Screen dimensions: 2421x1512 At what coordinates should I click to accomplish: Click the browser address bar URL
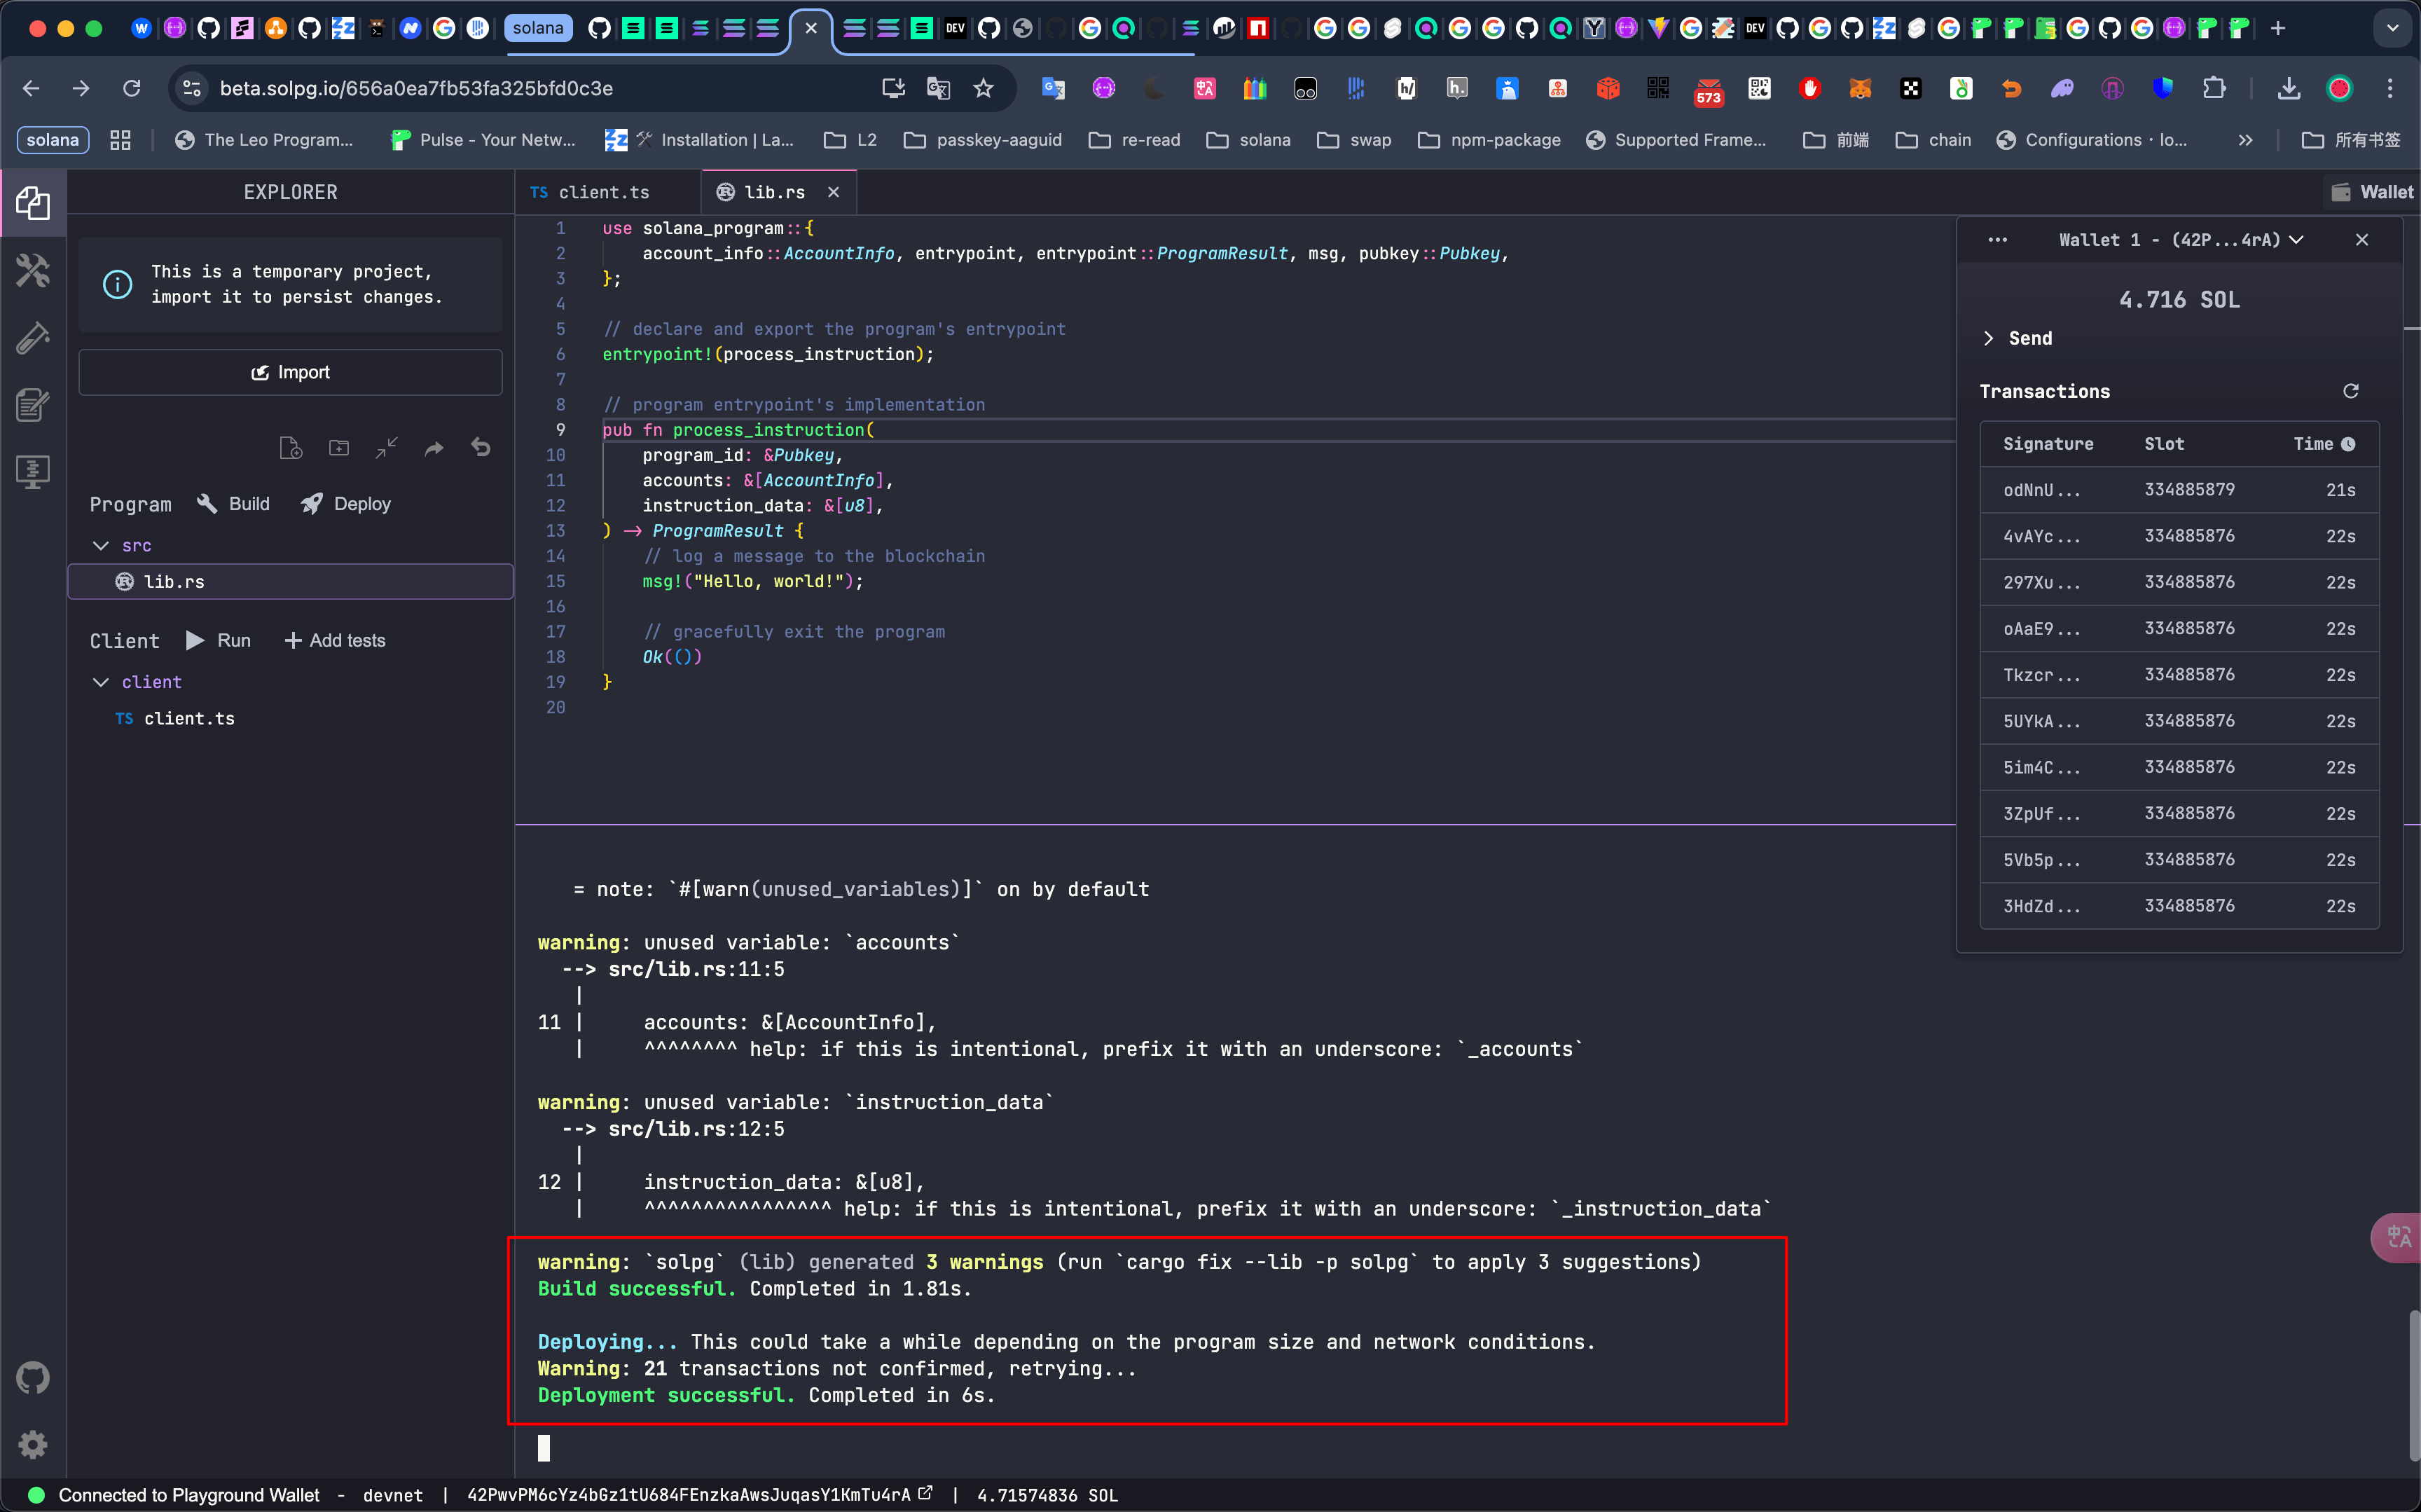(x=416, y=88)
